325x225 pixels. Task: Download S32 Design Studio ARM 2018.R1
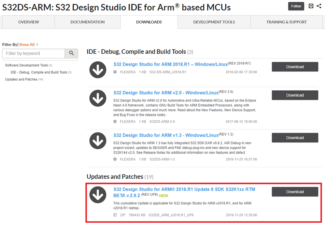(x=295, y=67)
